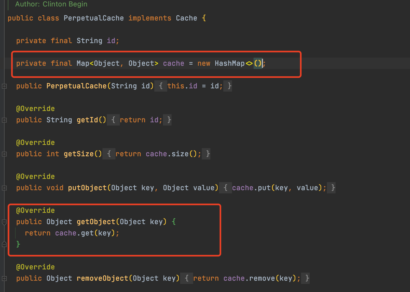Click the @Override annotation above removeObject
This screenshot has width=410, height=292.
(35, 267)
